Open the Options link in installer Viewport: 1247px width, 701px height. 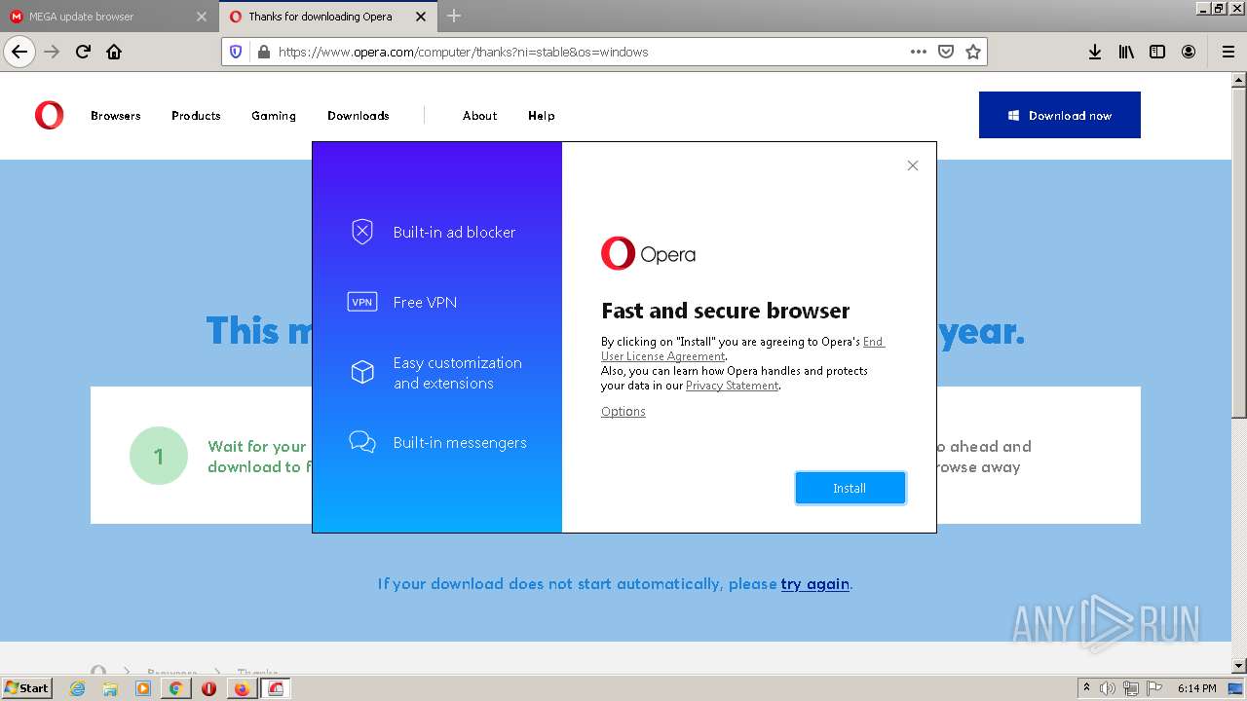(623, 411)
